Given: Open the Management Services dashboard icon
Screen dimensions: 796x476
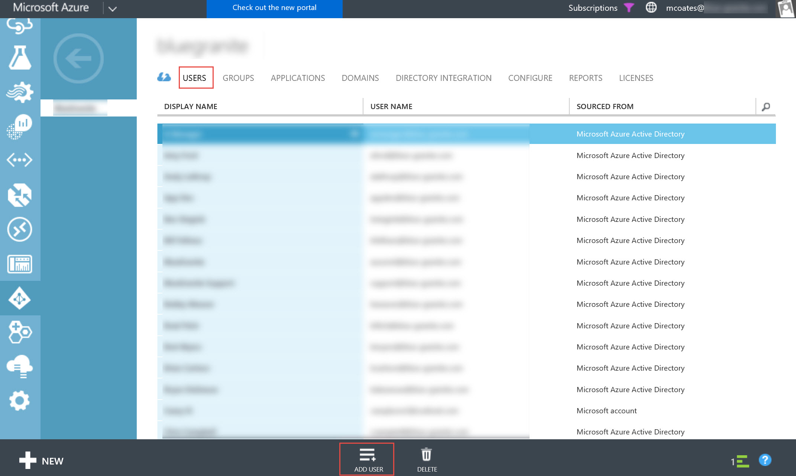Looking at the screenshot, I should [x=20, y=264].
